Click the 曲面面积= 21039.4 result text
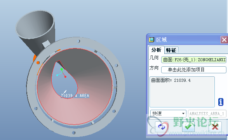This screenshot has width=228, height=140. (x=171, y=80)
